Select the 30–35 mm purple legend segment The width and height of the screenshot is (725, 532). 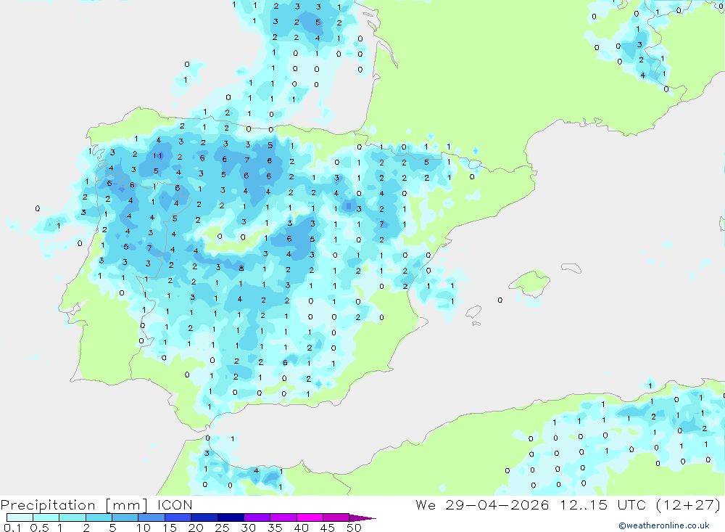(x=257, y=517)
